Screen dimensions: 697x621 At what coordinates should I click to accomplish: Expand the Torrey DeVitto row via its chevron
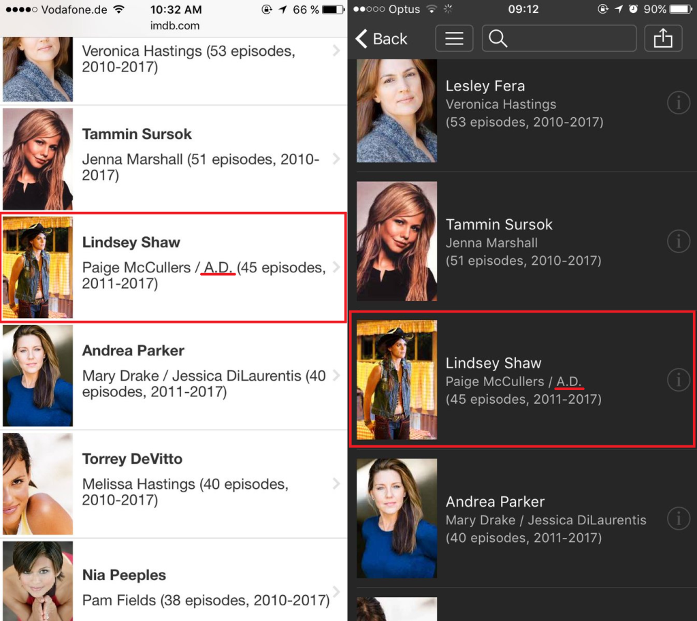[335, 483]
